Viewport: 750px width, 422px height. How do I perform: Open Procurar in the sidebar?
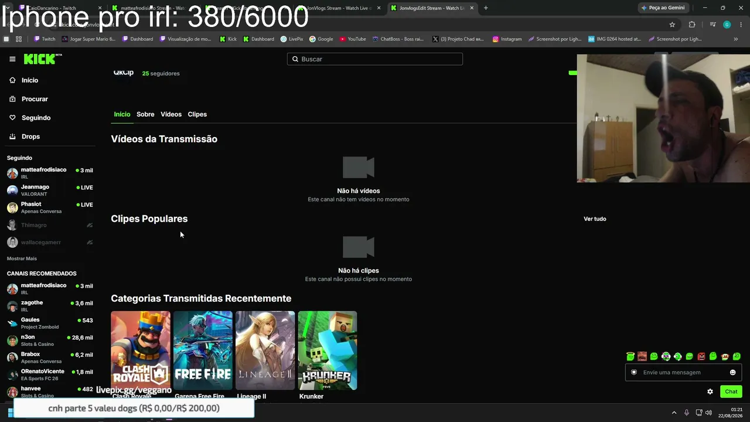[x=35, y=99]
